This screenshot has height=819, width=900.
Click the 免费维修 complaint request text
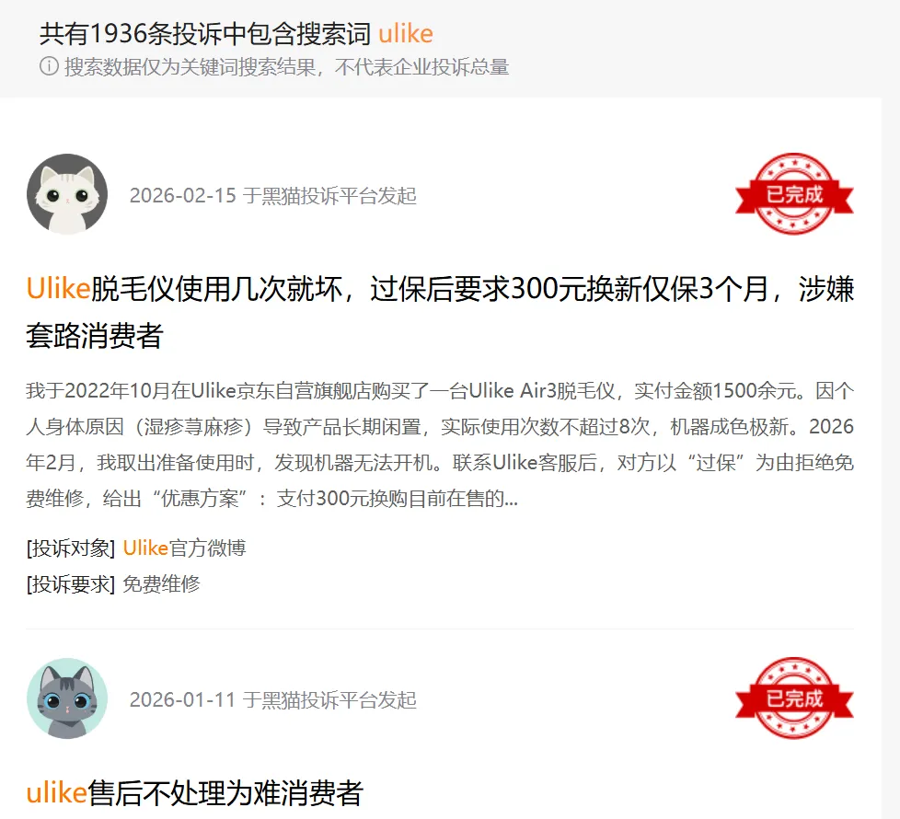point(161,584)
